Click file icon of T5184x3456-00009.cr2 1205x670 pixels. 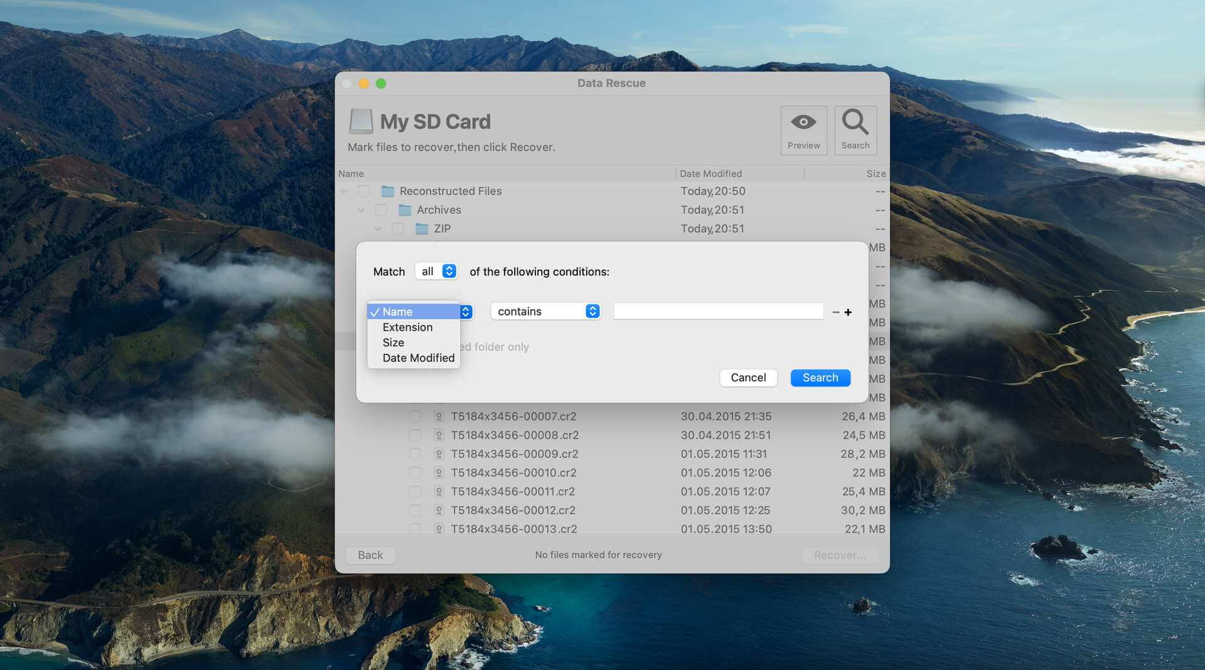(439, 454)
